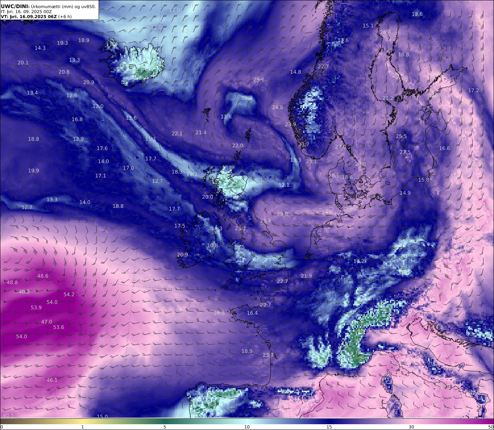The height and width of the screenshot is (430, 494).
Task: Click the 12.9 value label
Action: pos(78,139)
